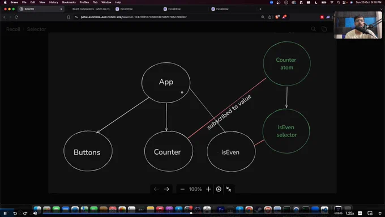The width and height of the screenshot is (385, 217).
Task: Reset zoom via the 100% label
Action: tap(195, 189)
